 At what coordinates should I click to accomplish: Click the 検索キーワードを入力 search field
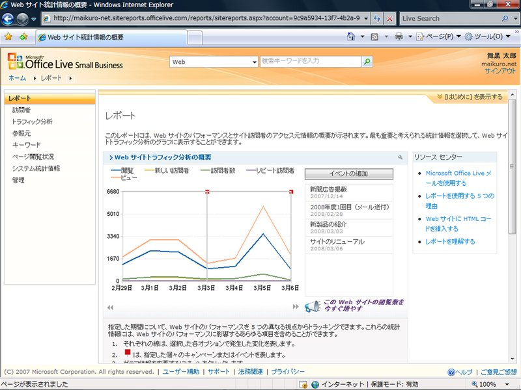pyautogui.click(x=311, y=61)
